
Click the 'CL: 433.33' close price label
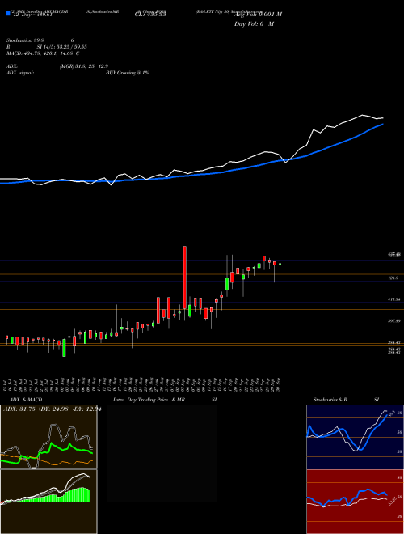click(150, 15)
